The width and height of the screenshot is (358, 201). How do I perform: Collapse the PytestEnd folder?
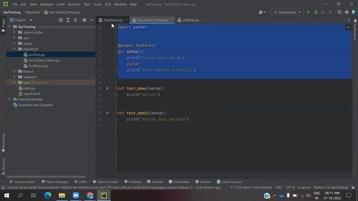15,49
